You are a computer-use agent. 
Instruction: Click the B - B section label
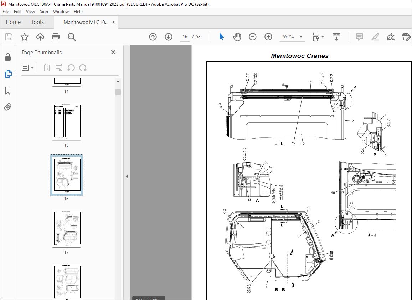pyautogui.click(x=280, y=290)
